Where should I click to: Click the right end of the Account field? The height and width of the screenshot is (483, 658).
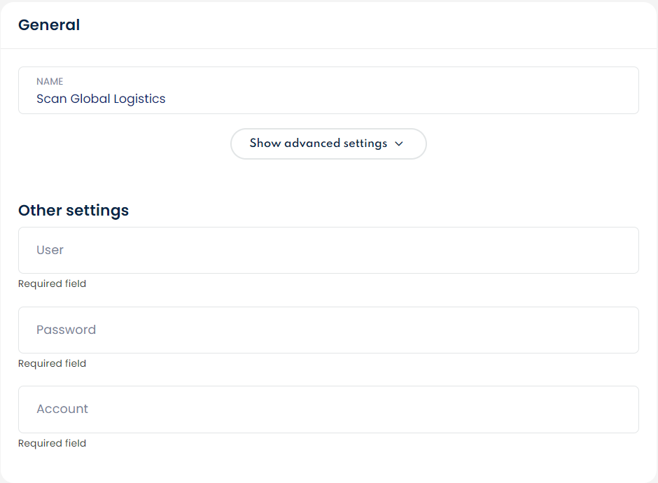(x=623, y=409)
